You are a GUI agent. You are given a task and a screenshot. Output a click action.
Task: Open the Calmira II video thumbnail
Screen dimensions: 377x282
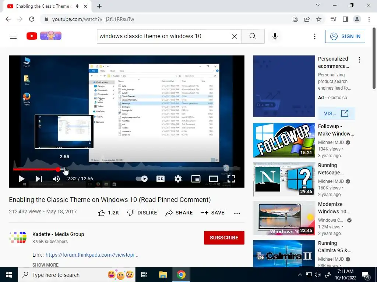pyautogui.click(x=284, y=253)
